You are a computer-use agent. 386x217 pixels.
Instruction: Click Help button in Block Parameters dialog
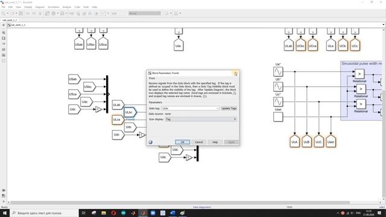tap(215, 142)
